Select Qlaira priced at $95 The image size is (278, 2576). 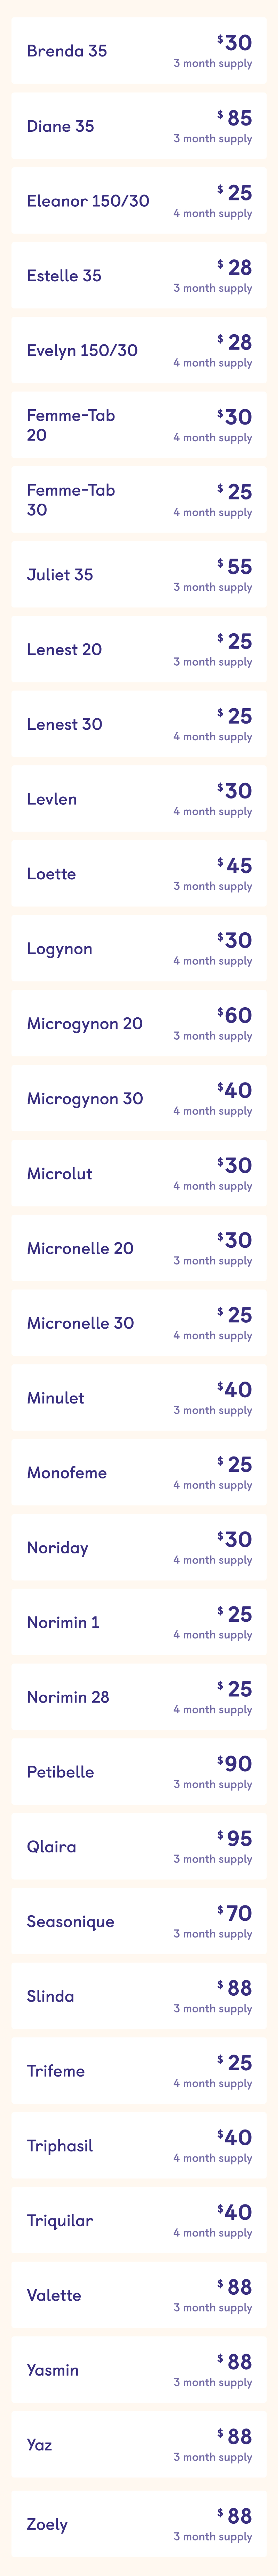139,1846
